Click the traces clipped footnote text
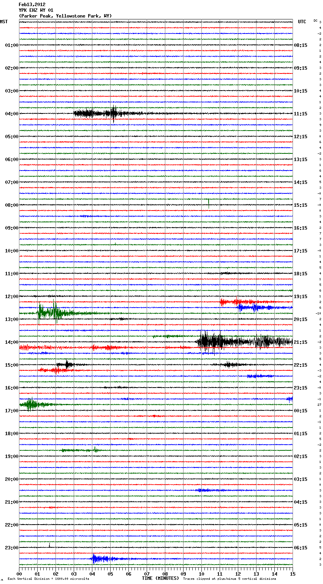323x584 pixels. [230, 579]
